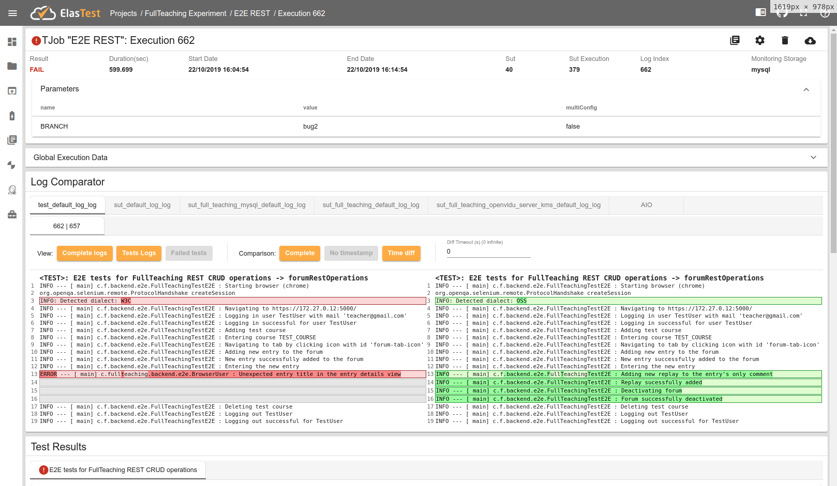Click the settings gear for this execution

tap(759, 40)
